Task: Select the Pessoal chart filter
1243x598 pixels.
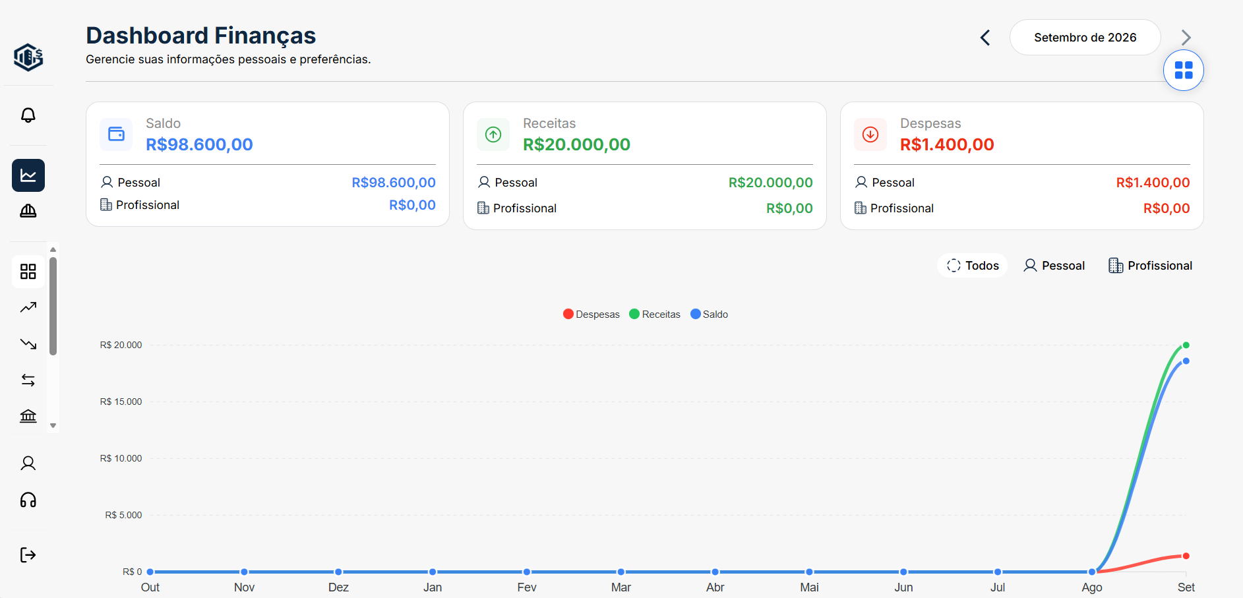Action: tap(1054, 266)
